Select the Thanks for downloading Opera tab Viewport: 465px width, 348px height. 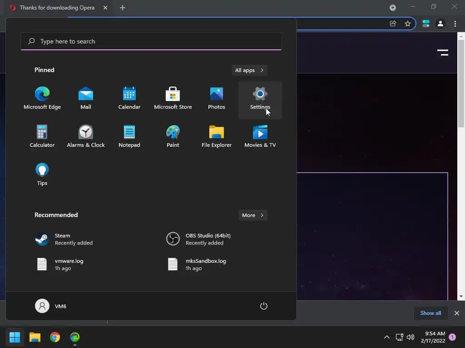click(57, 8)
